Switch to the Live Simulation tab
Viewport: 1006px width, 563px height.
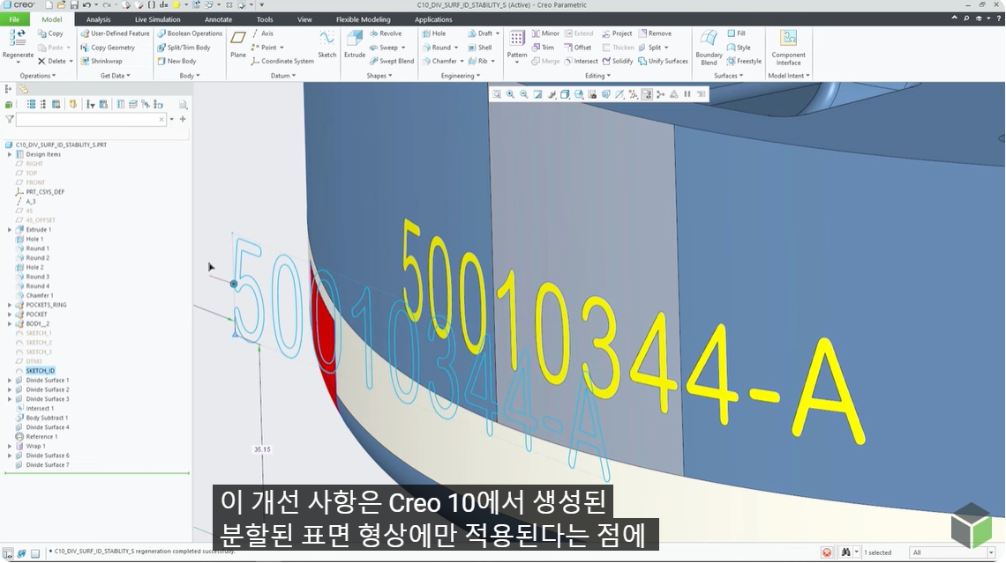(157, 19)
